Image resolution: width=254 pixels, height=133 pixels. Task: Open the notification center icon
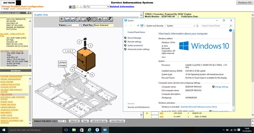239,130
